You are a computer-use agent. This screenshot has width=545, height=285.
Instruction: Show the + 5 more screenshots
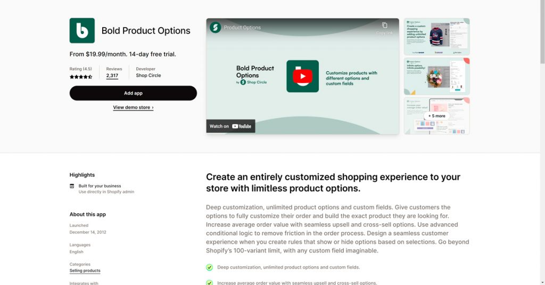click(x=436, y=116)
